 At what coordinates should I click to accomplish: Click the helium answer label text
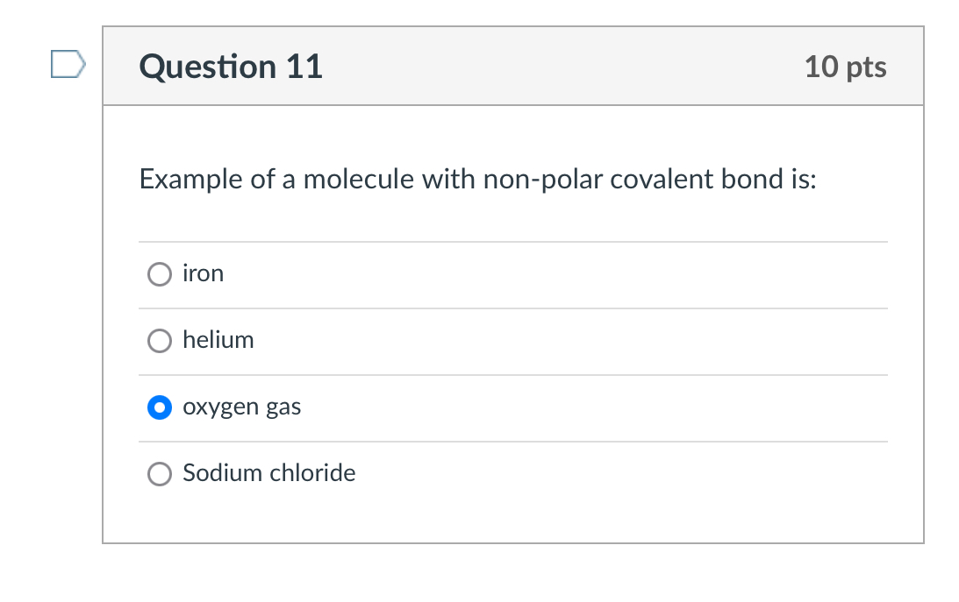click(x=218, y=340)
